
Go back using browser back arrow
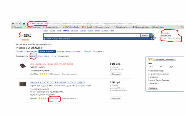pos(13,24)
